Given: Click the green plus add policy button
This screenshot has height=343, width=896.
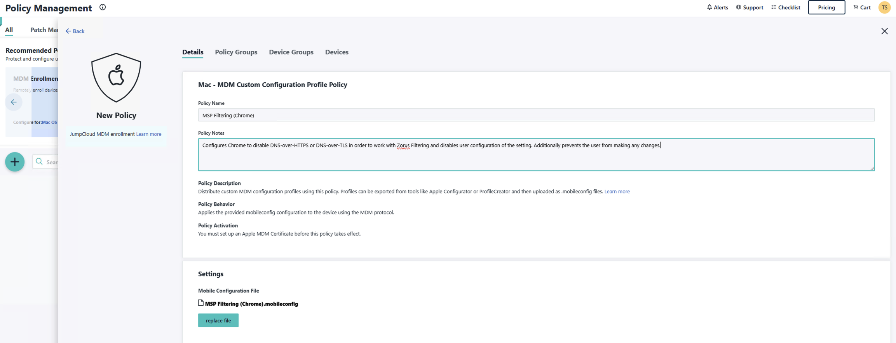Looking at the screenshot, I should (x=15, y=162).
